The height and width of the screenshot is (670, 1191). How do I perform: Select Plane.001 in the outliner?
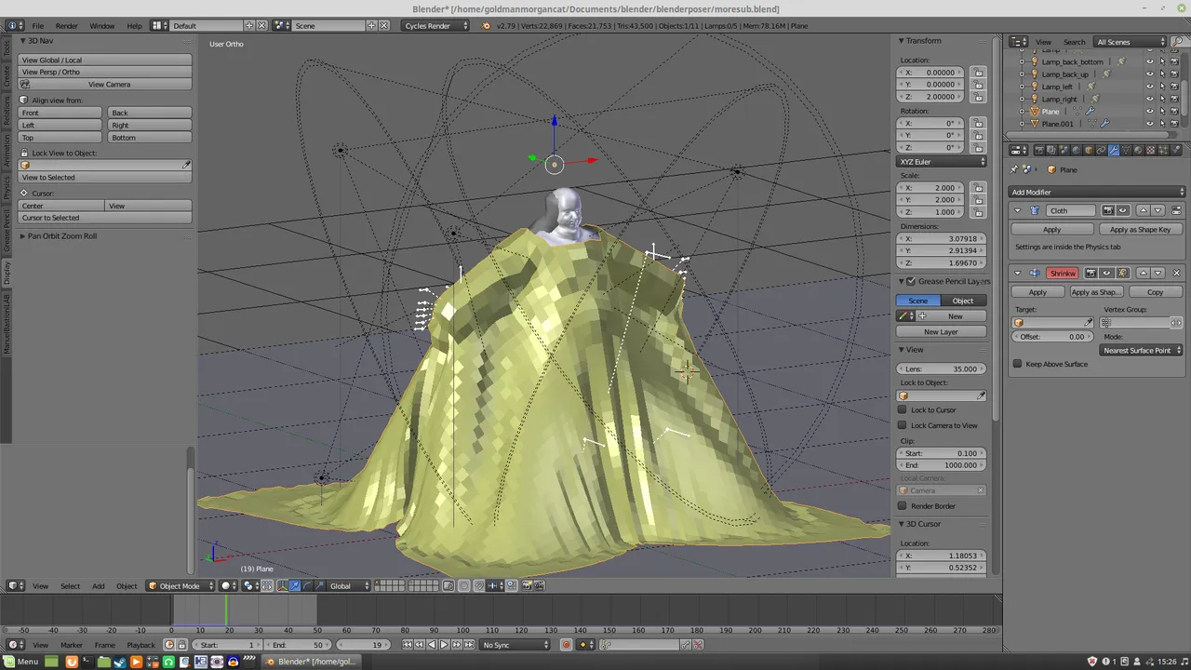[1057, 124]
